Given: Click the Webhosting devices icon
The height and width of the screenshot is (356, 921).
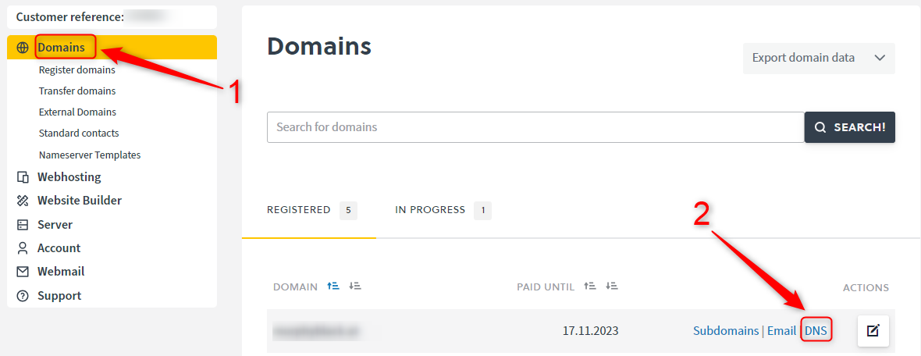Looking at the screenshot, I should [x=23, y=177].
